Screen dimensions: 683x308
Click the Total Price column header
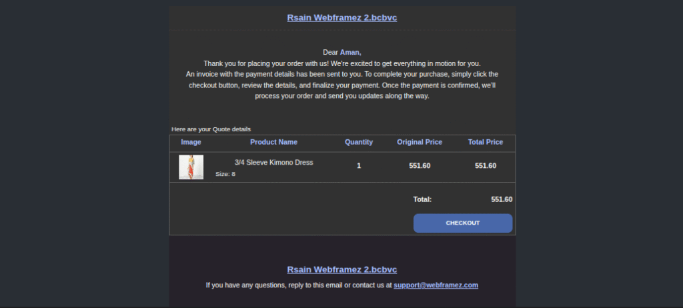click(486, 142)
